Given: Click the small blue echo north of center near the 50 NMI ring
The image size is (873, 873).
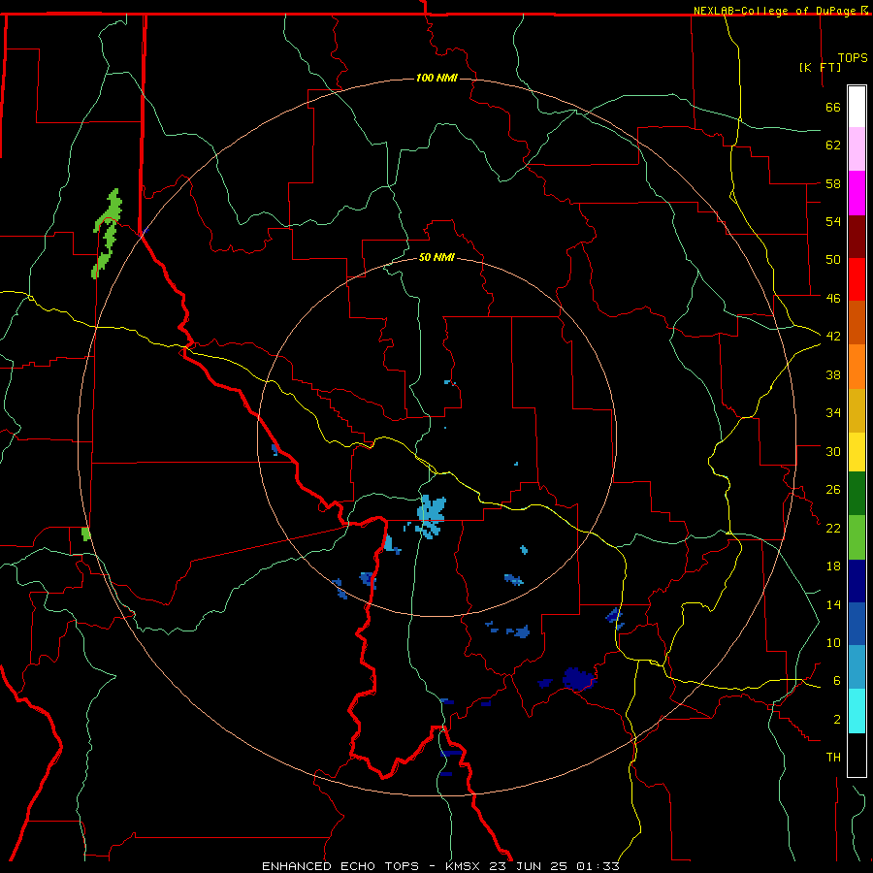Looking at the screenshot, I should click(450, 382).
